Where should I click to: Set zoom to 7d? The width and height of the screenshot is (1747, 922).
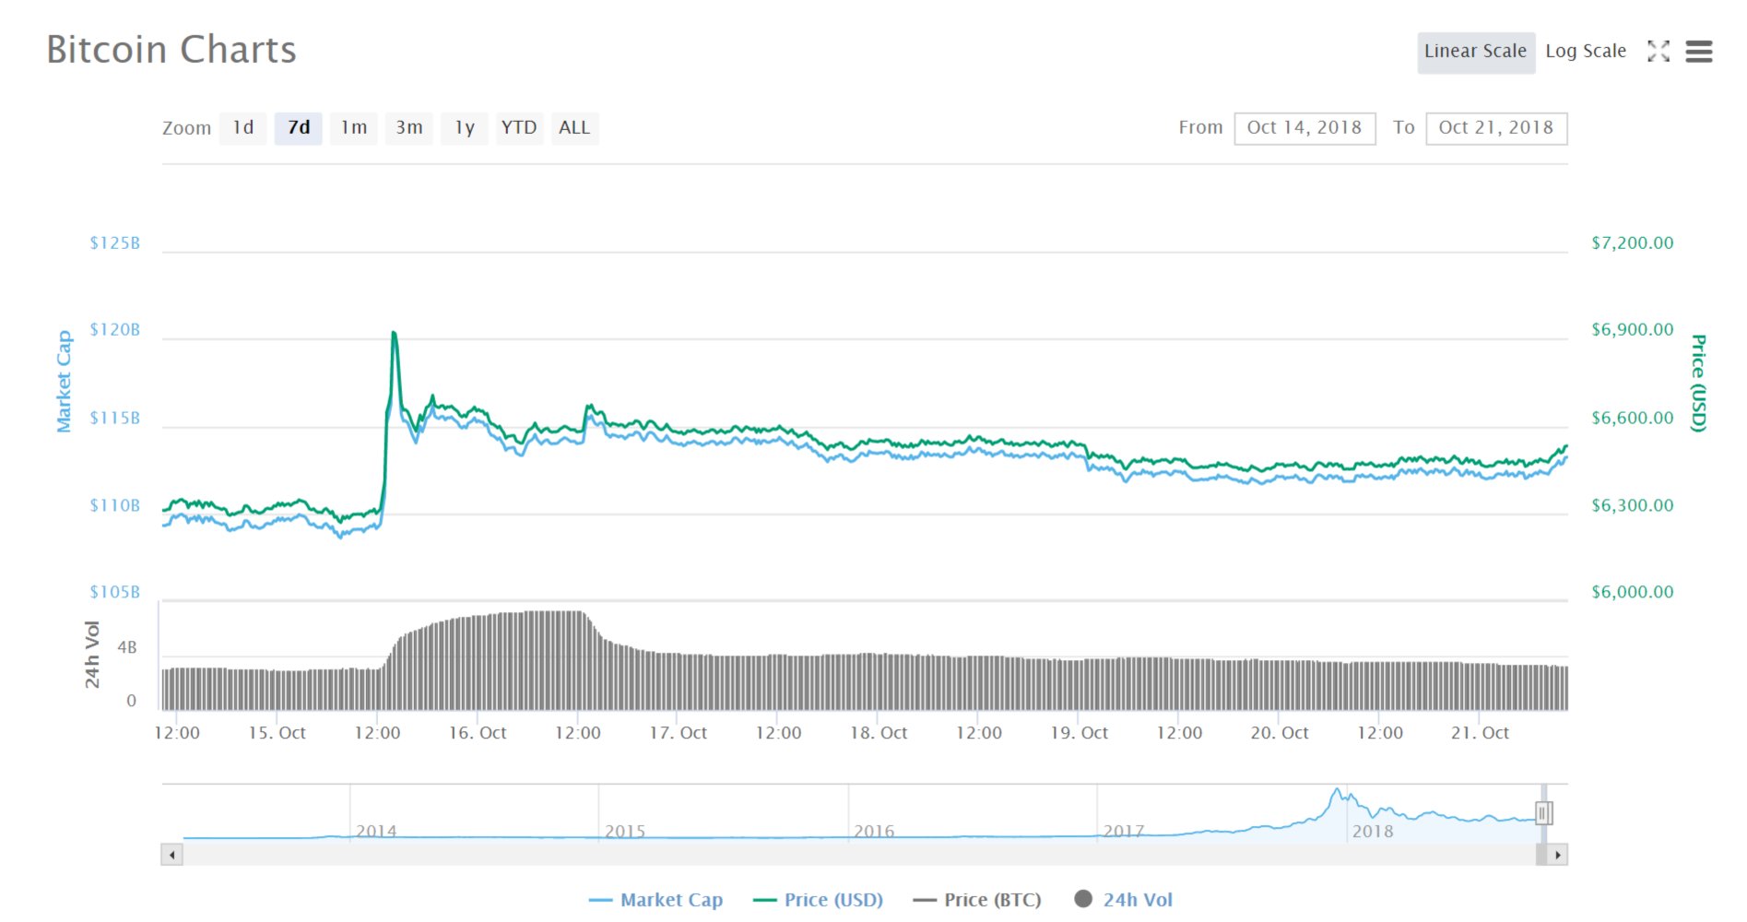[299, 128]
